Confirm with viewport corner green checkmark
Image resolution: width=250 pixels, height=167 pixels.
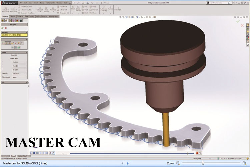coord(238,21)
